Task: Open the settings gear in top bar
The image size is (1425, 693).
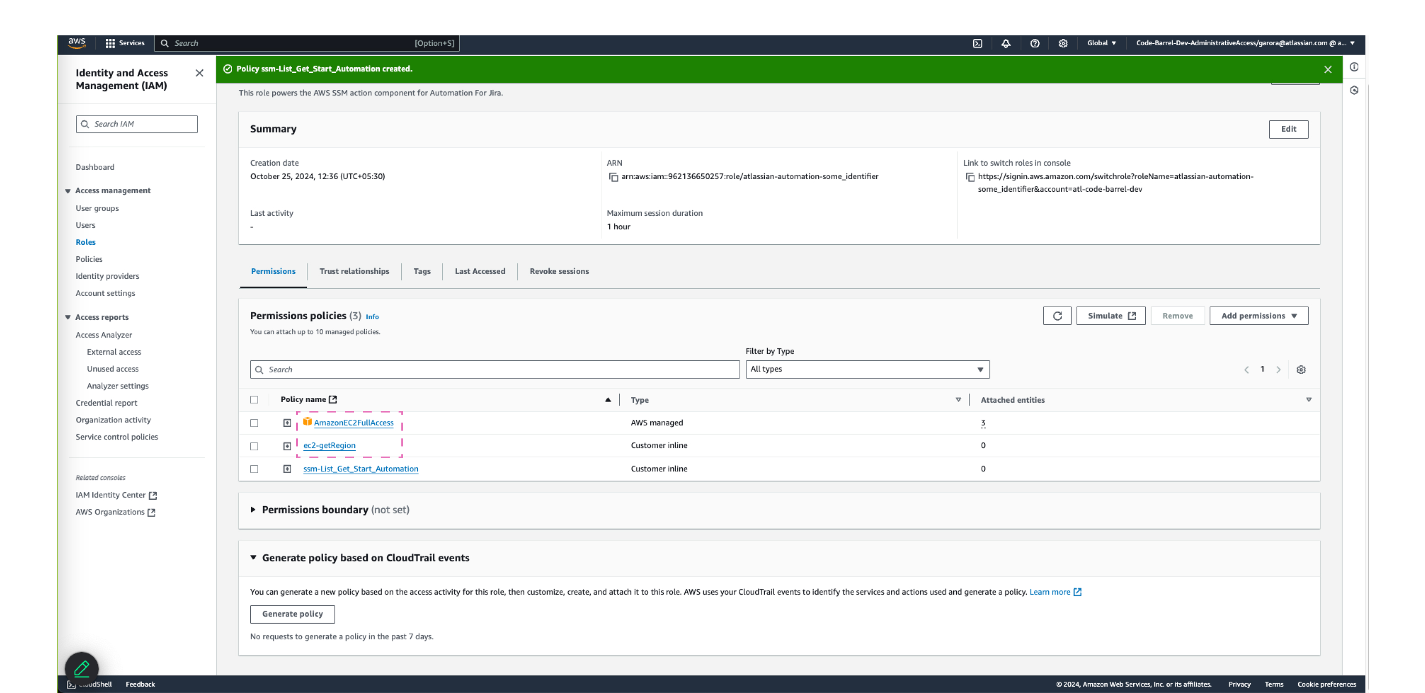Action: tap(1062, 43)
